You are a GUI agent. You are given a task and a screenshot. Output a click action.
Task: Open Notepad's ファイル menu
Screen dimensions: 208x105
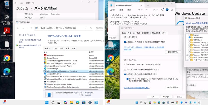(113, 10)
